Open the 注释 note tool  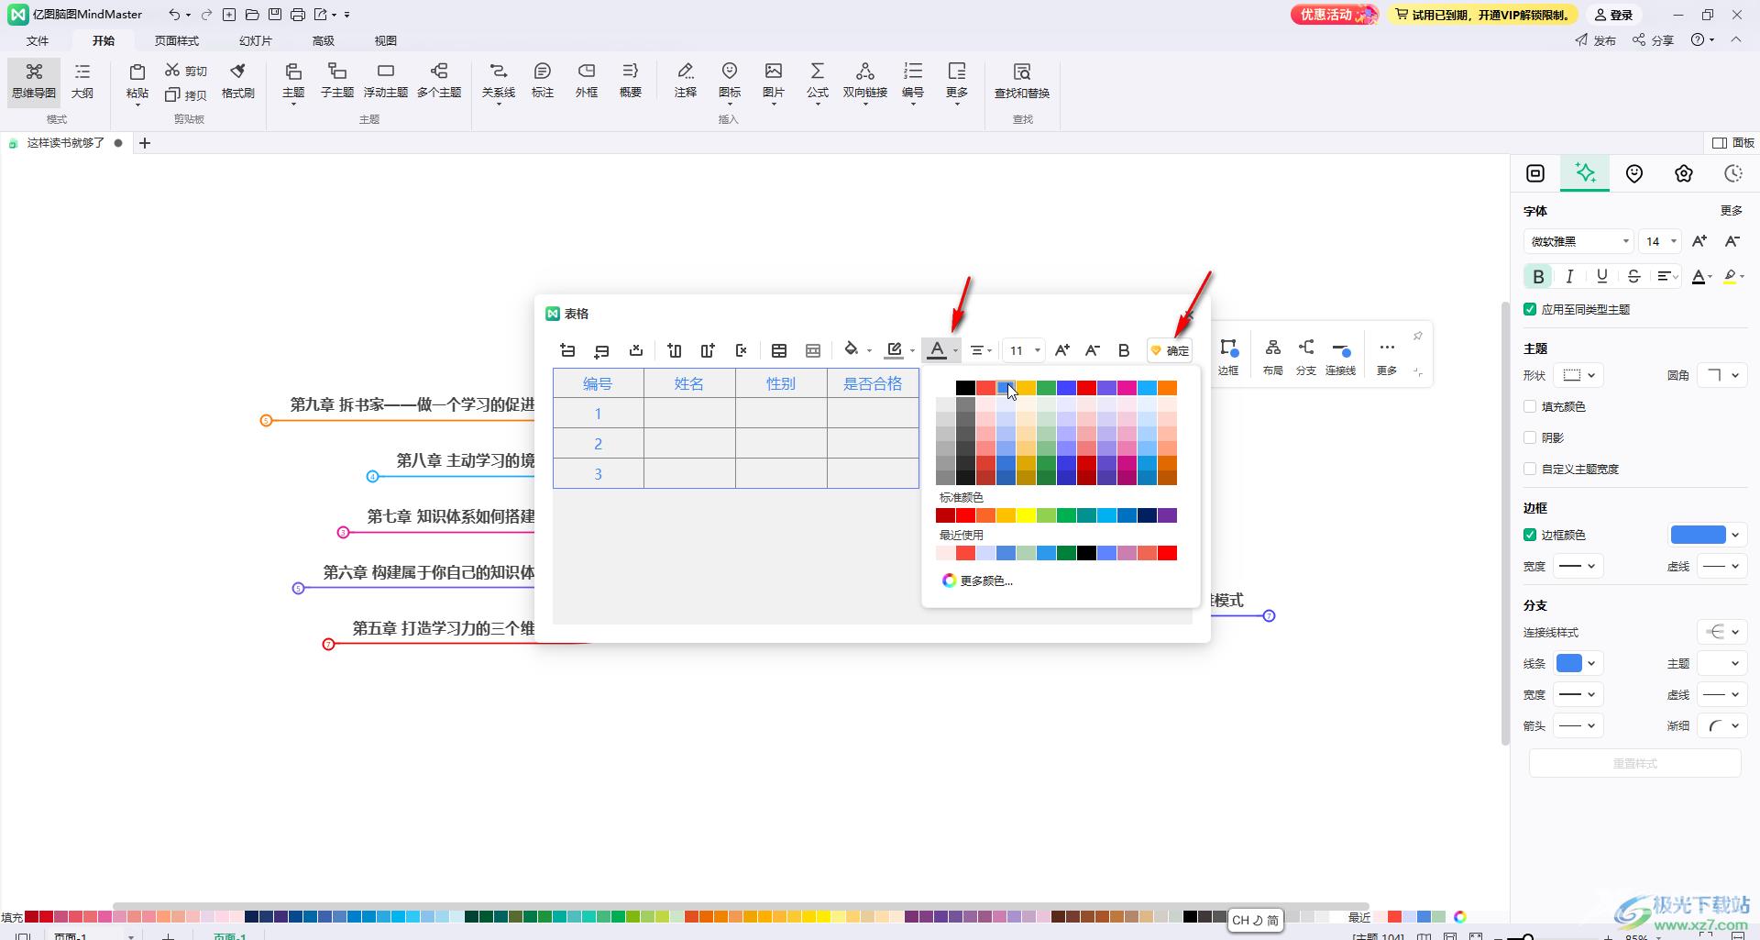tap(686, 81)
